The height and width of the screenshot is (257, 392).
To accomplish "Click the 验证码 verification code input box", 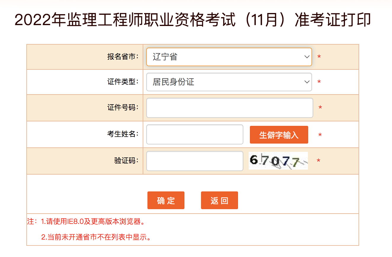I will point(195,161).
